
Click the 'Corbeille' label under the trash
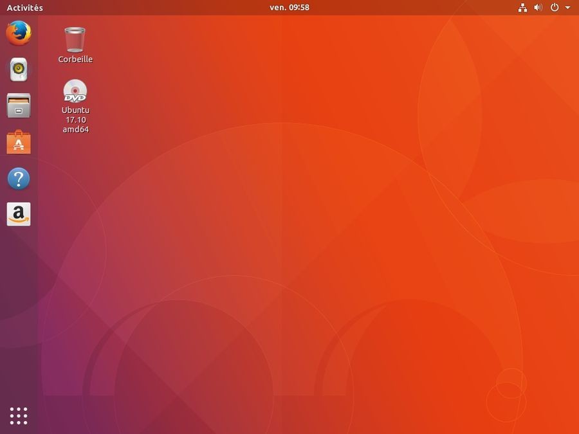(x=75, y=59)
